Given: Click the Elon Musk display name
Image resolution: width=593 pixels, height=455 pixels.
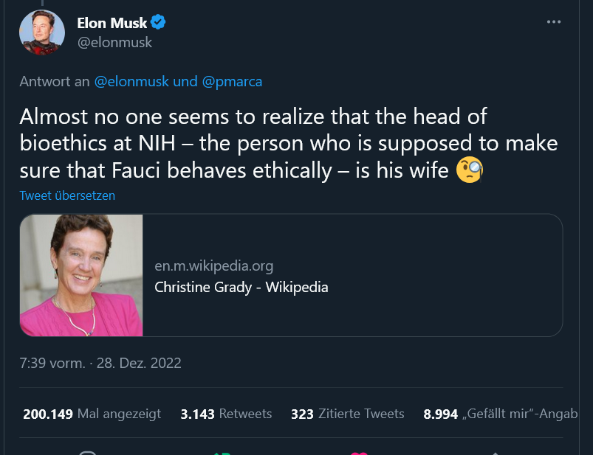Looking at the screenshot, I should pos(112,23).
